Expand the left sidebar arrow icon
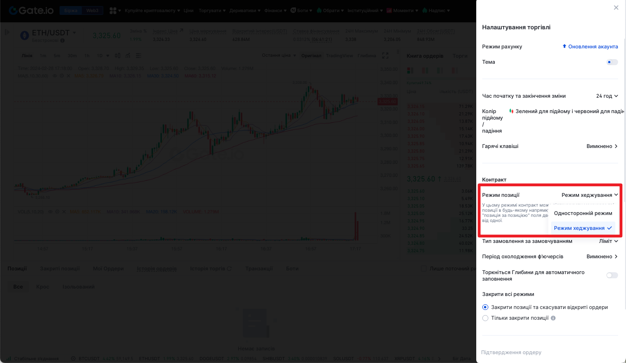 7,32
